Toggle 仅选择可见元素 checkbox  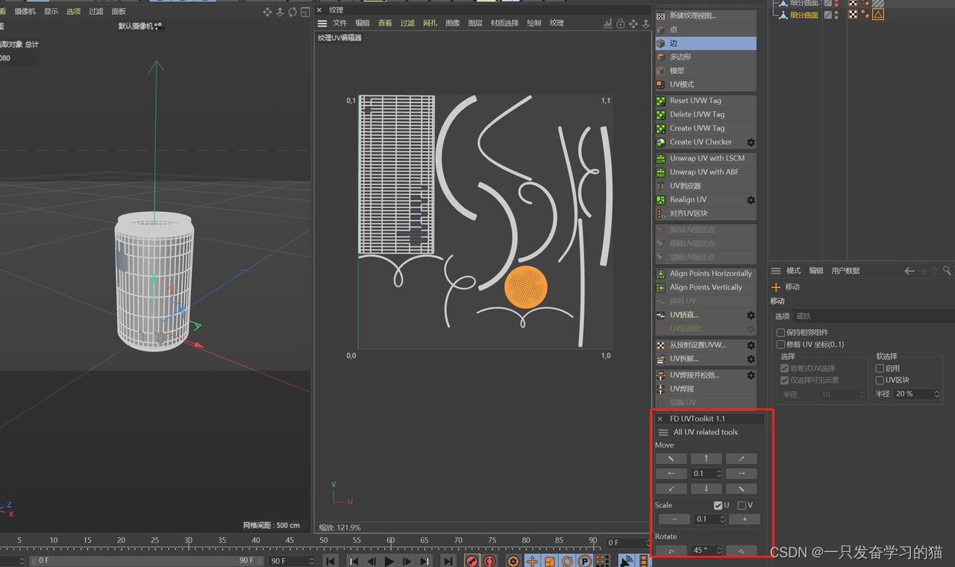click(784, 380)
